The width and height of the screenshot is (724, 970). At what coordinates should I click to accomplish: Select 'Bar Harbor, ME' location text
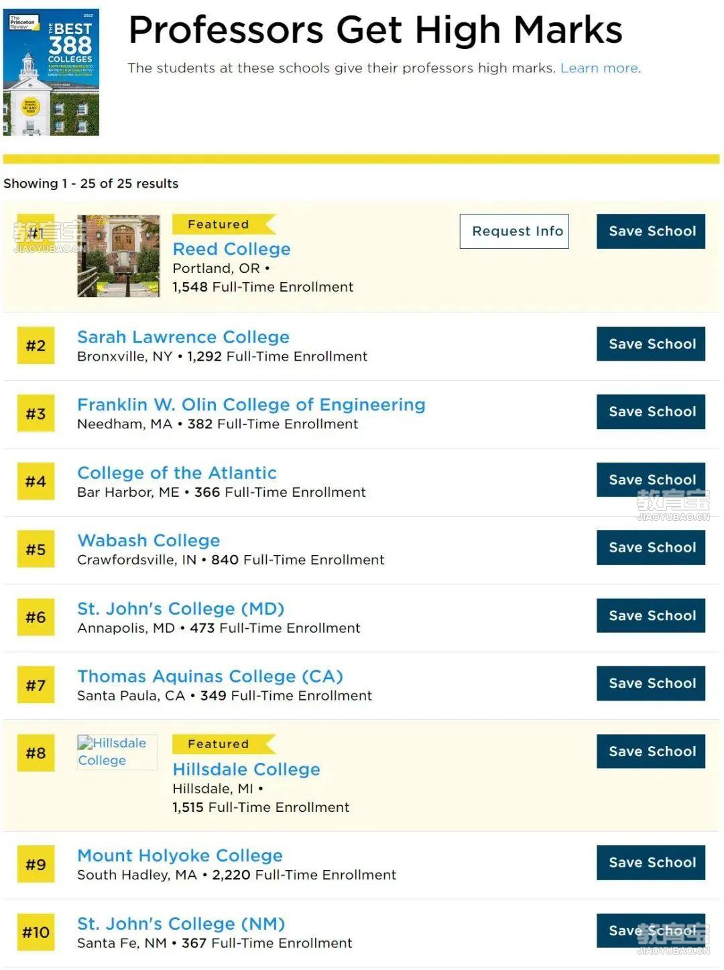pyautogui.click(x=128, y=493)
